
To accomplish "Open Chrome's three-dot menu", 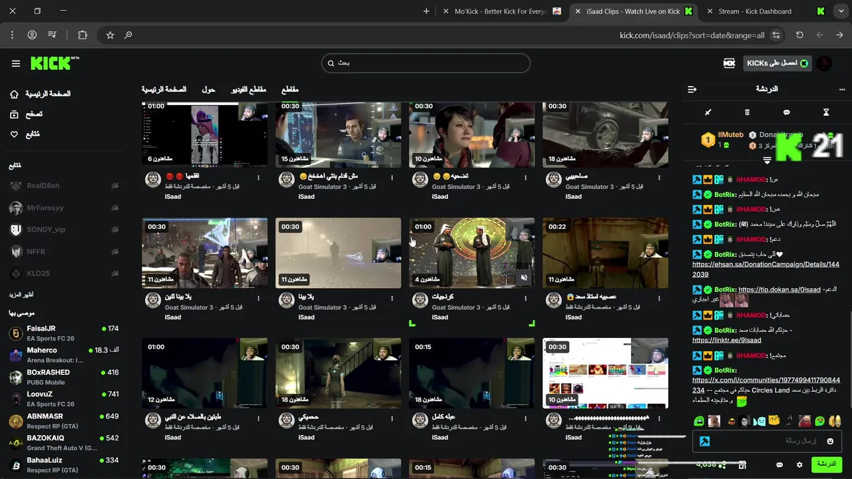I will click(12, 35).
